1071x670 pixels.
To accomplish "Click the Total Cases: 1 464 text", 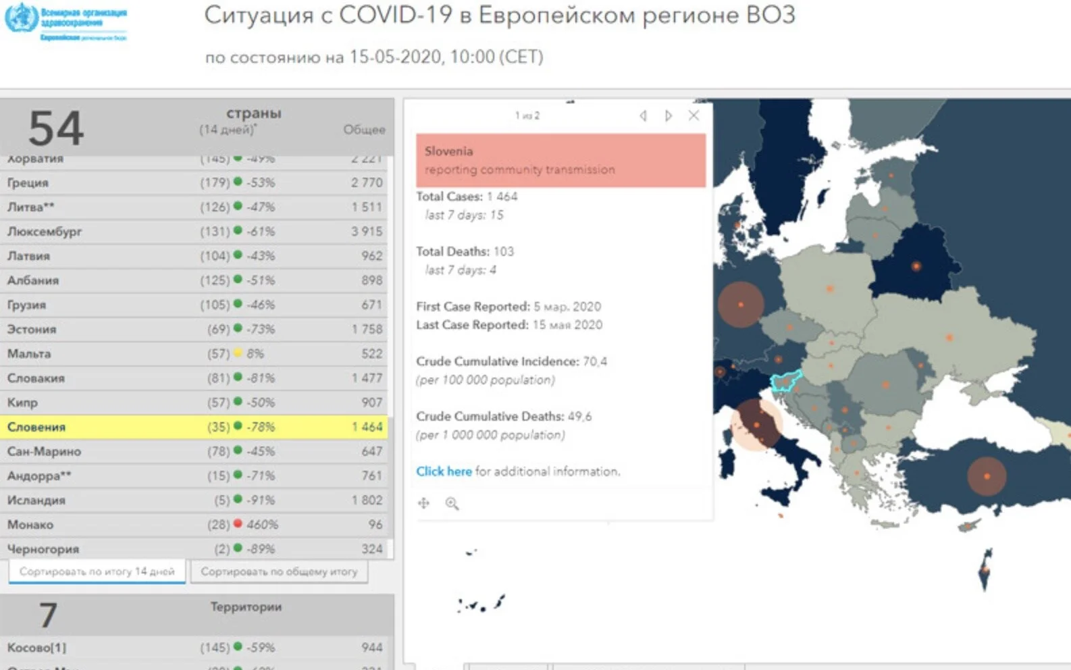I will pyautogui.click(x=467, y=197).
